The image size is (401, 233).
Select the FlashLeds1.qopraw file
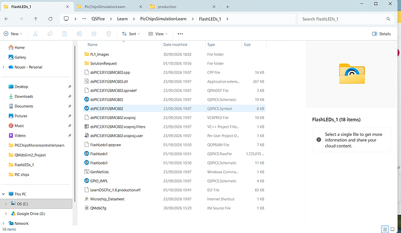[105, 145]
